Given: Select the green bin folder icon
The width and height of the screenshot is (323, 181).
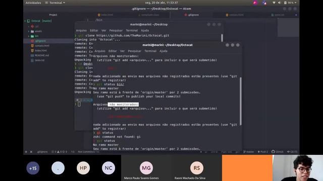Looking at the screenshot, I should point(32,36).
